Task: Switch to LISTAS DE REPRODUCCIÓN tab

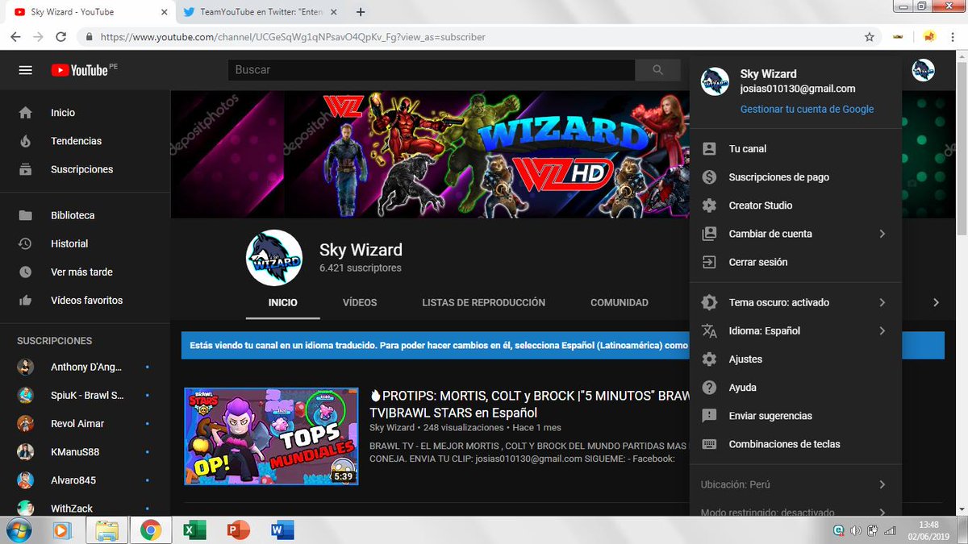Action: tap(484, 303)
